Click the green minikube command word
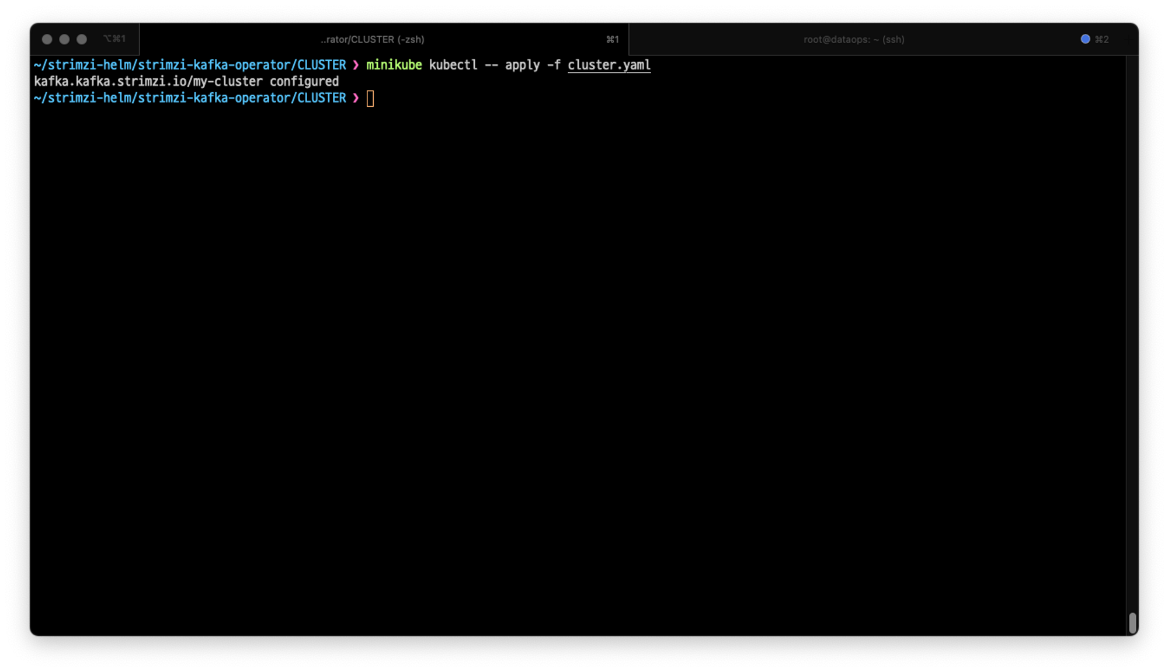 tap(394, 65)
